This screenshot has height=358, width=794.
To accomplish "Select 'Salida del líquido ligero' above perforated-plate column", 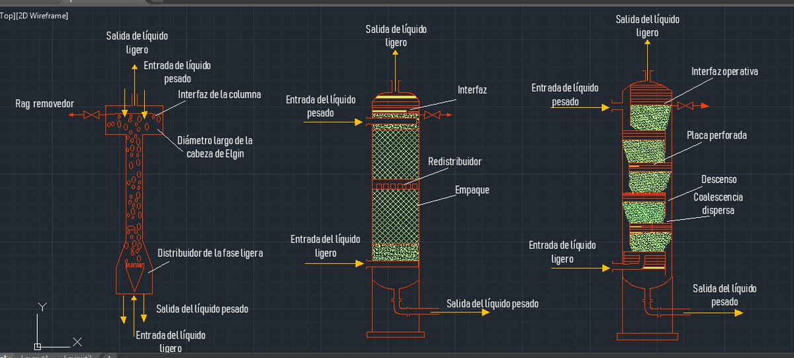I will pyautogui.click(x=647, y=26).
